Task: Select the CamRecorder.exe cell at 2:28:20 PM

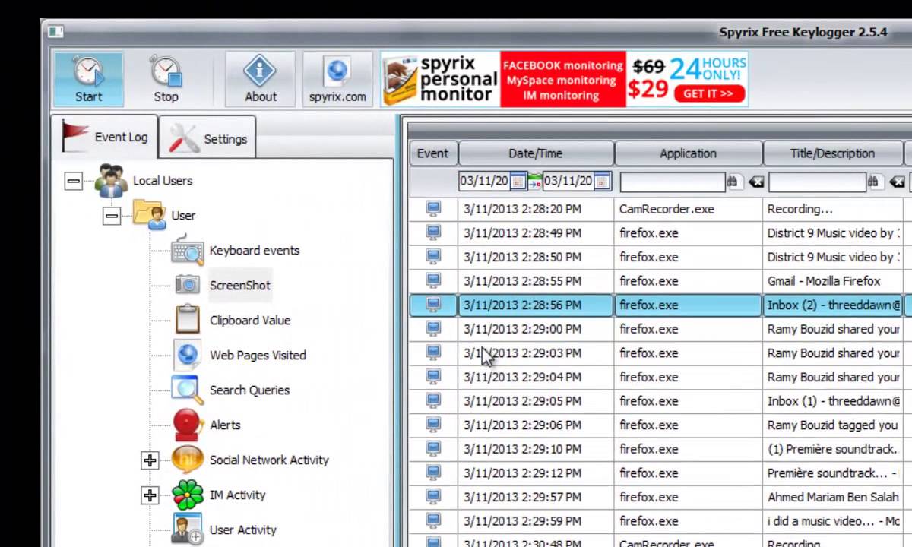Action: (x=688, y=209)
